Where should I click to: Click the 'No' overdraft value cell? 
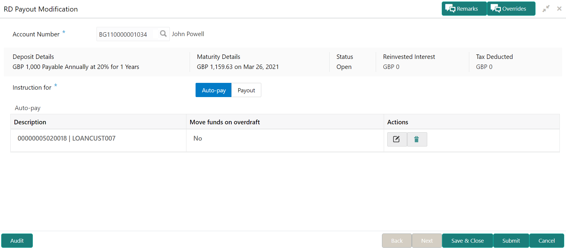point(285,140)
